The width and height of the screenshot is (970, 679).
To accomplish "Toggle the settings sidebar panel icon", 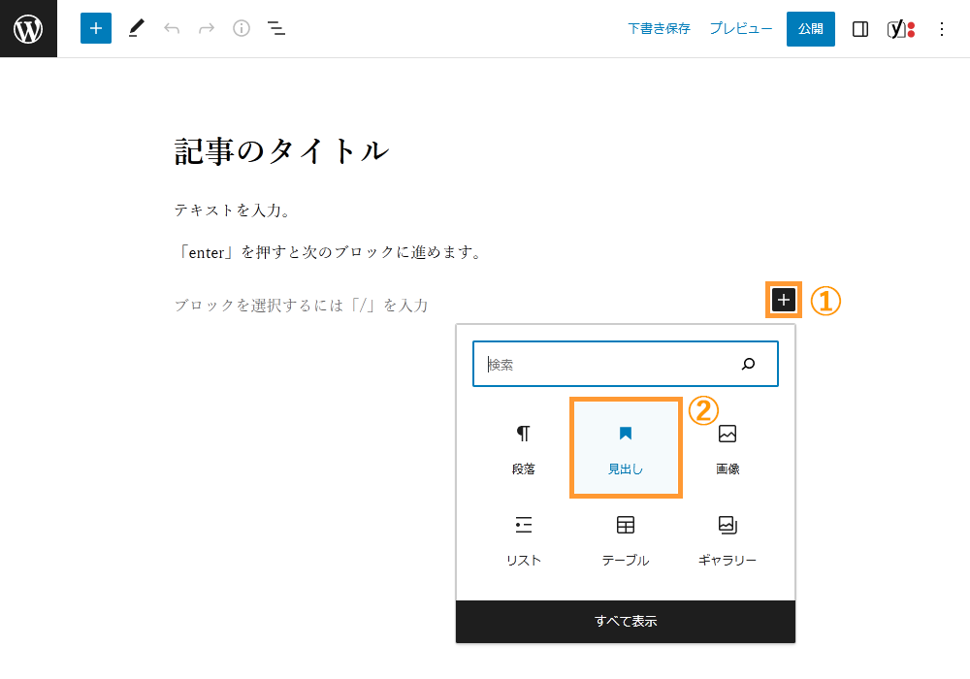I will 859,28.
